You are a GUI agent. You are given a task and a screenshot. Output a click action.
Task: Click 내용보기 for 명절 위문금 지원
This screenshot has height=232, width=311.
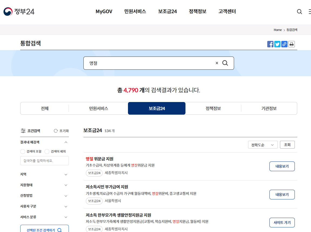click(282, 166)
